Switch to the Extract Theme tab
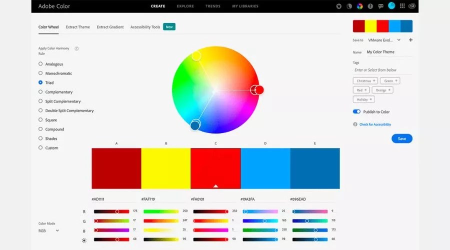Screen dimensions: 450x250 78,27
